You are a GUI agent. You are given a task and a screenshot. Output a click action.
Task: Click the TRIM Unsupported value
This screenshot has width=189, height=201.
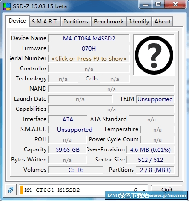click(x=155, y=99)
